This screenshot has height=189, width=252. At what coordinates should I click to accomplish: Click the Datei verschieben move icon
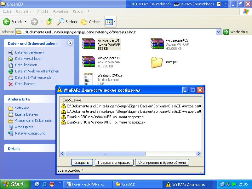click(11, 59)
